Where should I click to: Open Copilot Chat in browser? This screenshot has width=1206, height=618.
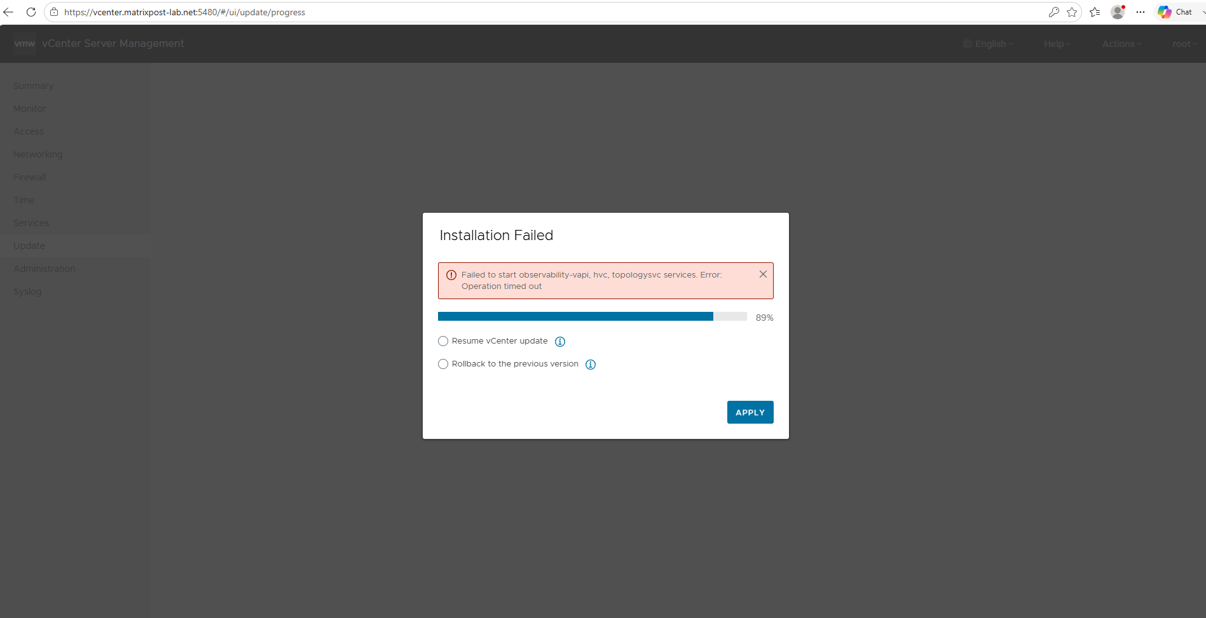(x=1175, y=12)
